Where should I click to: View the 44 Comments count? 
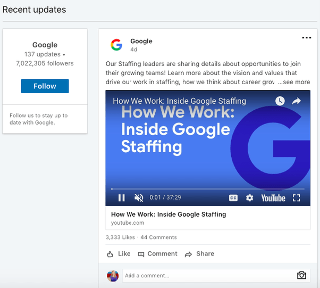pyautogui.click(x=158, y=237)
